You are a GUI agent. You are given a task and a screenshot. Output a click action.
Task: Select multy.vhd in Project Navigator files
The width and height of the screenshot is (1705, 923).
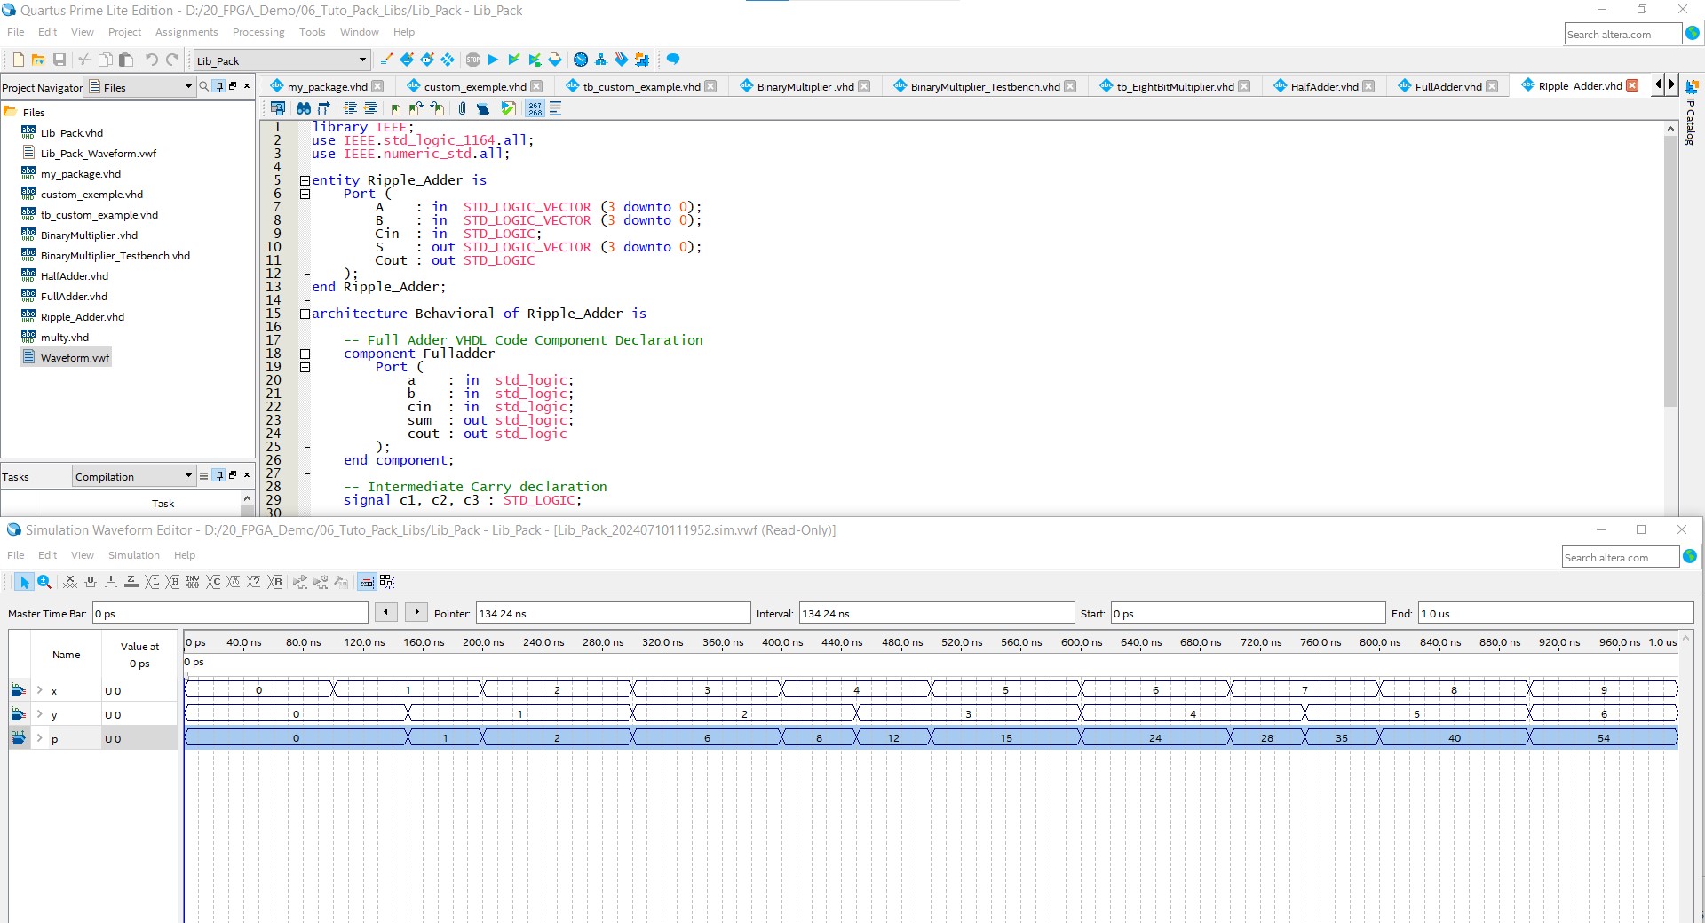coord(65,338)
